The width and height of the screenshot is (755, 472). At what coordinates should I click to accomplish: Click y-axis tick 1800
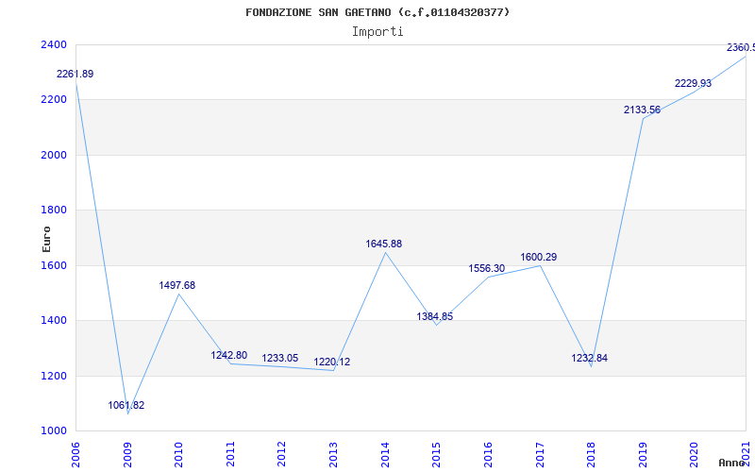coord(54,210)
